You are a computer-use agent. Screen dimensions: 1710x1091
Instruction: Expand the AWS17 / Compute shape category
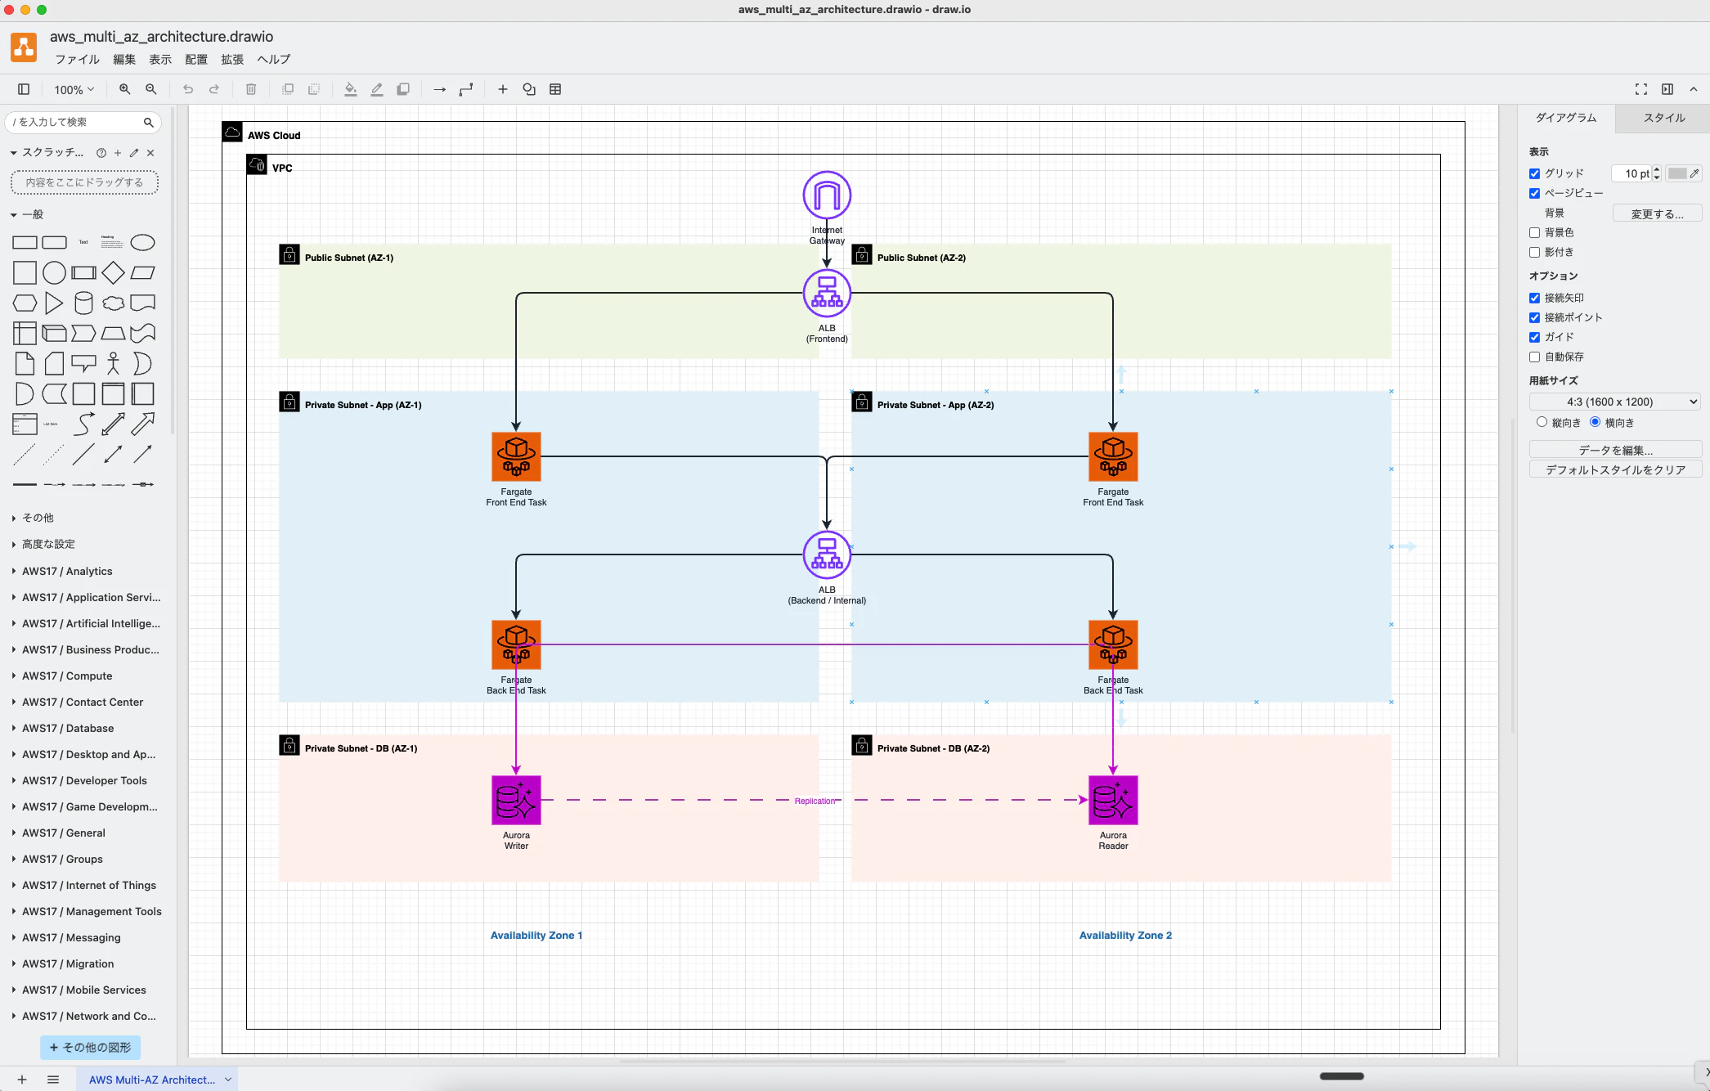pyautogui.click(x=67, y=676)
